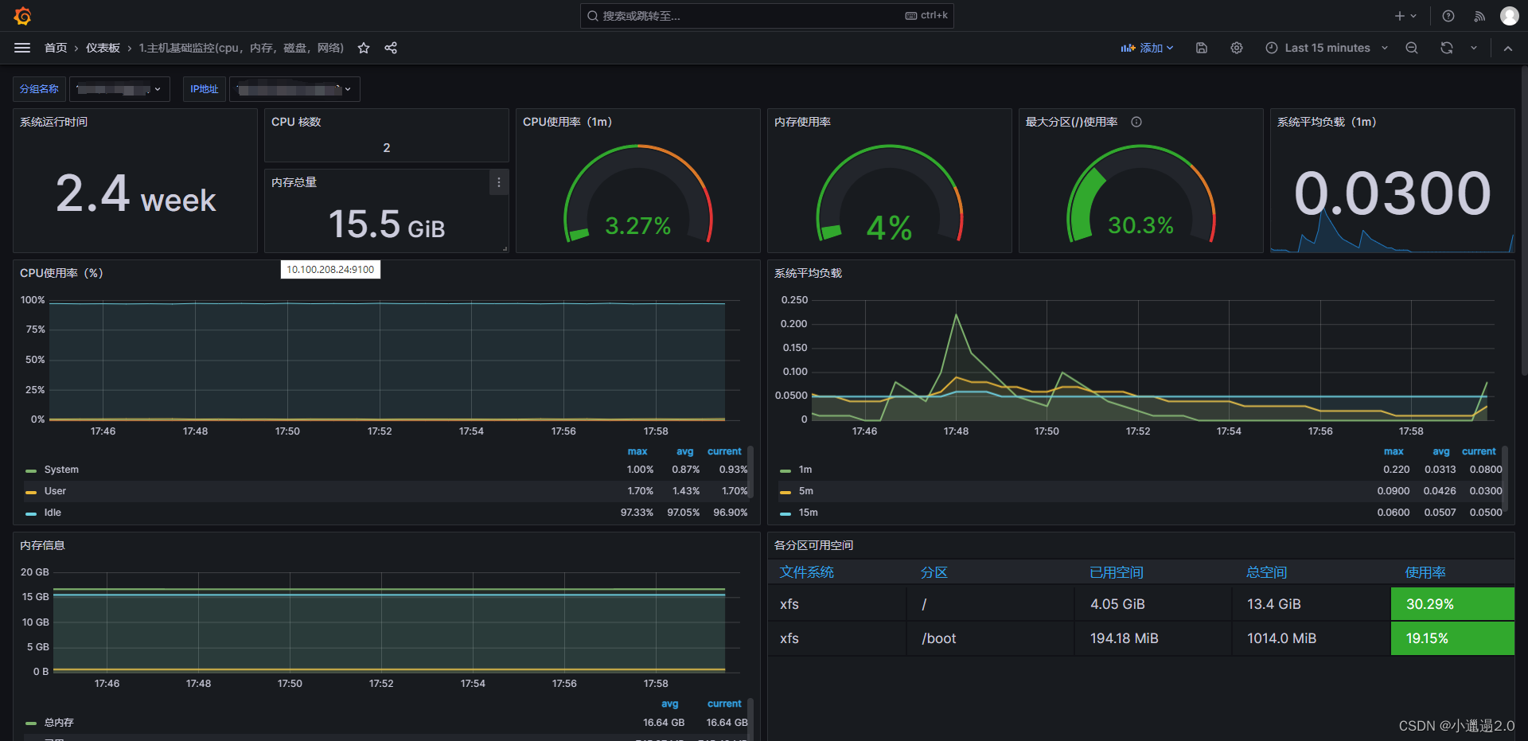Sort CPU legend by max column
1528x741 pixels.
pos(637,451)
